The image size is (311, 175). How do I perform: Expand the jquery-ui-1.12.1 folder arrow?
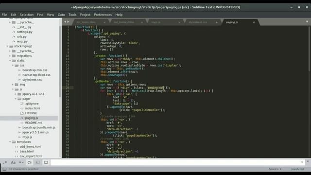point(16,94)
